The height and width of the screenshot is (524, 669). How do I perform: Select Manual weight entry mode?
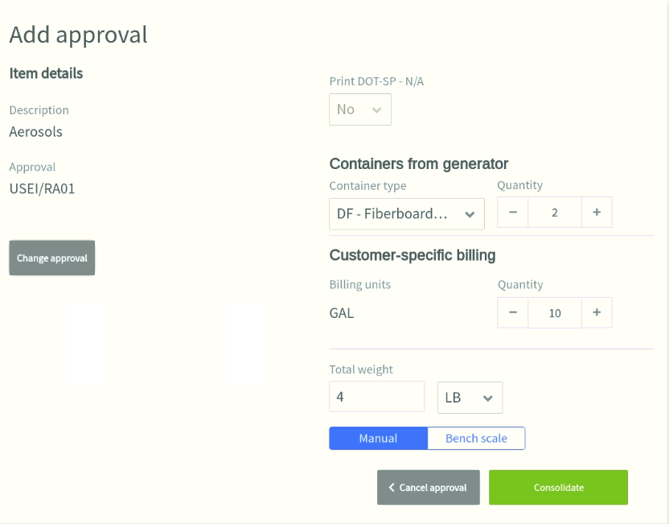379,438
